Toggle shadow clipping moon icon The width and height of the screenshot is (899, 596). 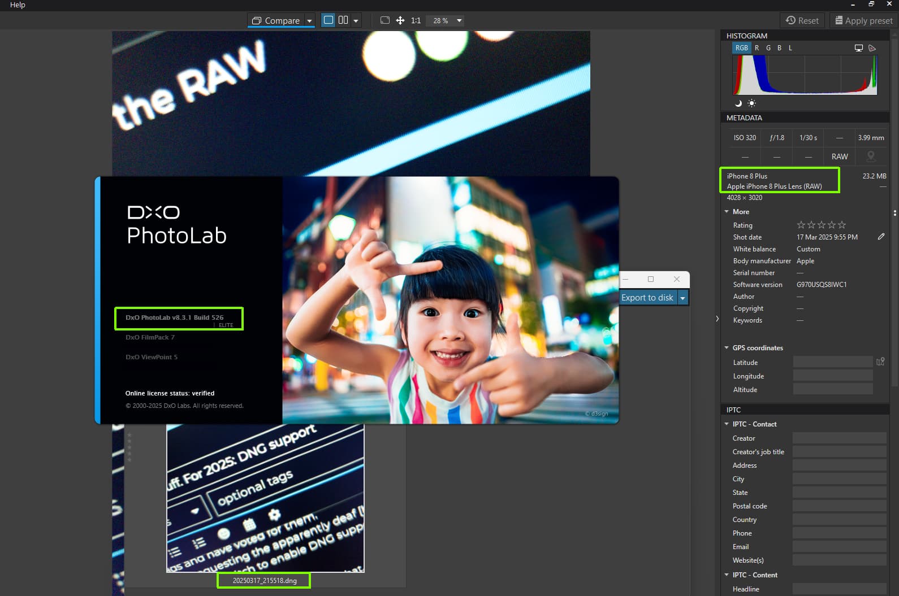point(738,103)
